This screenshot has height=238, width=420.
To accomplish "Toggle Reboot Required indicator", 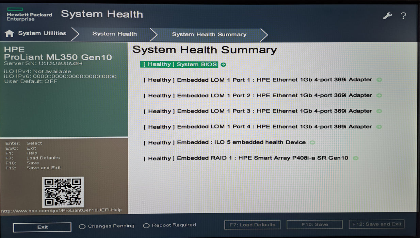I will (x=169, y=225).
